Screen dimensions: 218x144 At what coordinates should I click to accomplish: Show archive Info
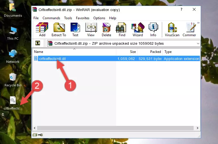pyautogui.click(x=153, y=29)
